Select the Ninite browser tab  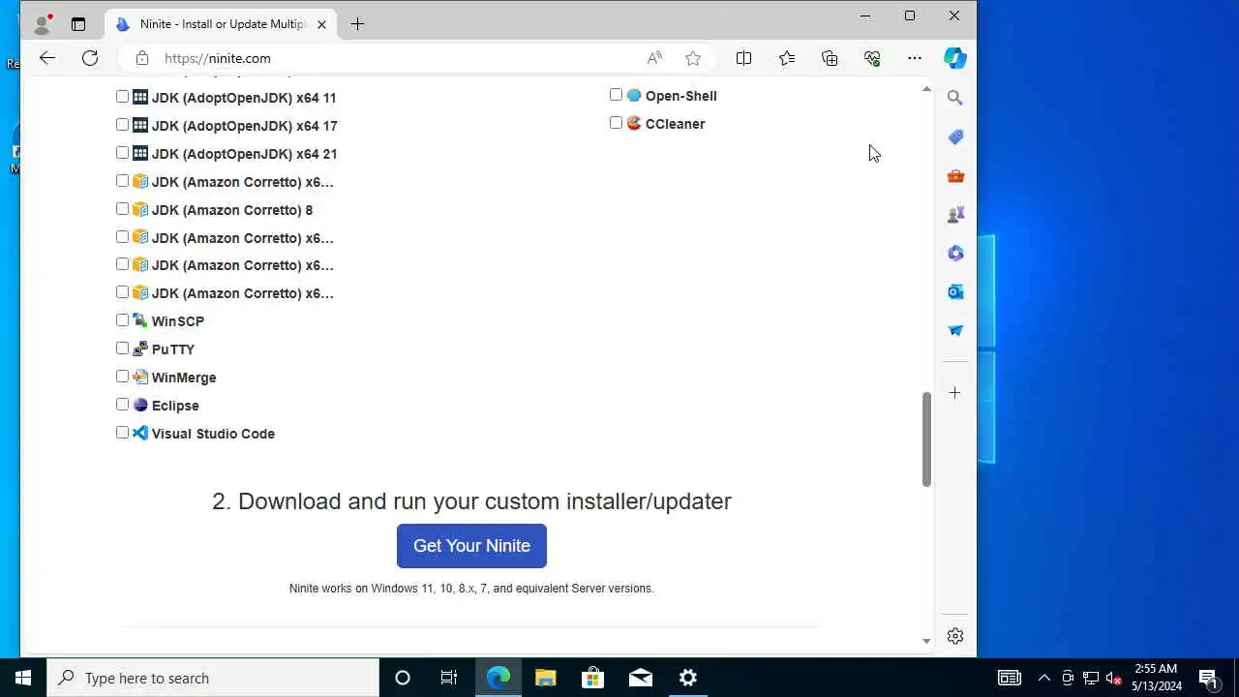point(222,24)
